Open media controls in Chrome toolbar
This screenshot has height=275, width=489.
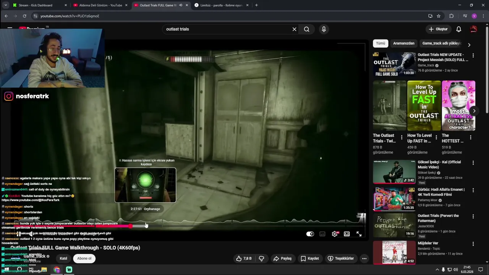coord(465,16)
